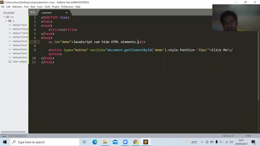Open the 25°C weather widget
This screenshot has height=146, width=260.
click(x=191, y=142)
